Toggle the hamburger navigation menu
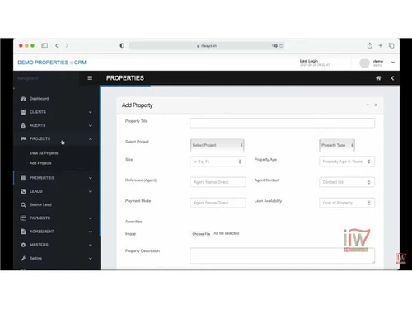The image size is (412, 309). click(90, 78)
